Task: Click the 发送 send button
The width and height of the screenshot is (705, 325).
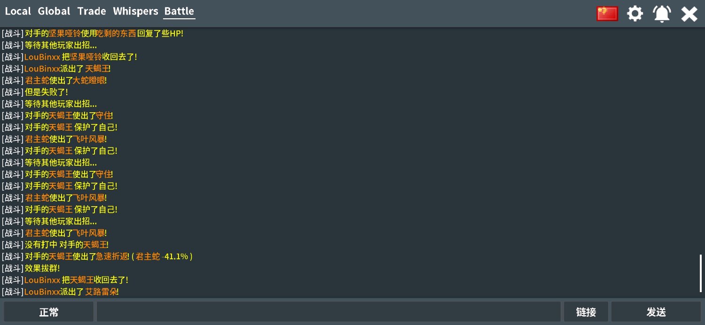Action: coord(656,312)
